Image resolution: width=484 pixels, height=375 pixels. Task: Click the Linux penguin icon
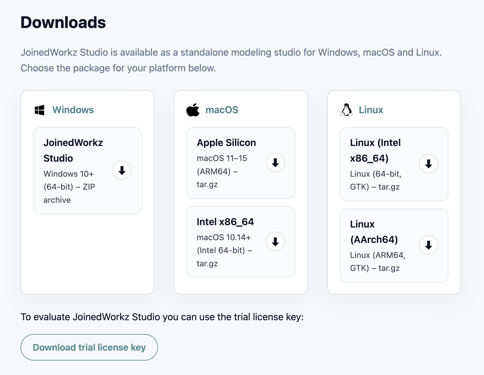[346, 110]
